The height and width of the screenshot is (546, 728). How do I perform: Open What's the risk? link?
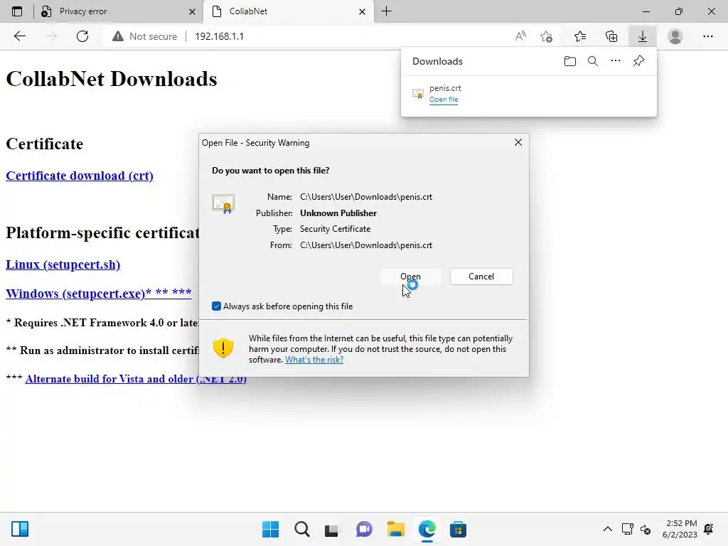[314, 360]
